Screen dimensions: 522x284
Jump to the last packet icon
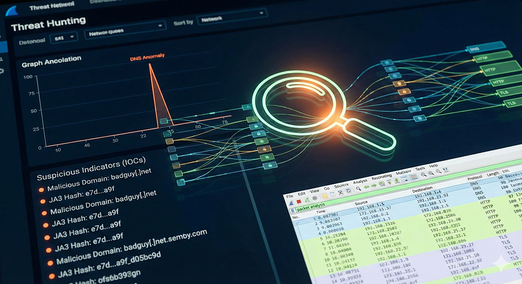(x=397, y=180)
